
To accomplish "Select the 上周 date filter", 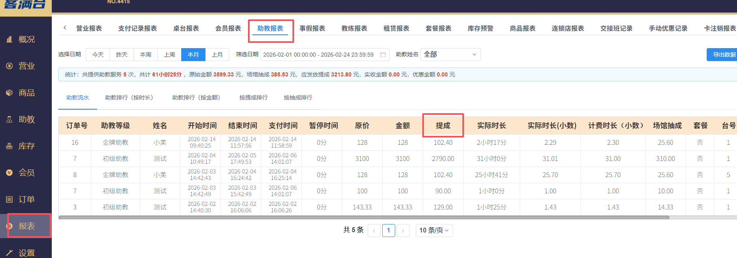I will coord(169,55).
